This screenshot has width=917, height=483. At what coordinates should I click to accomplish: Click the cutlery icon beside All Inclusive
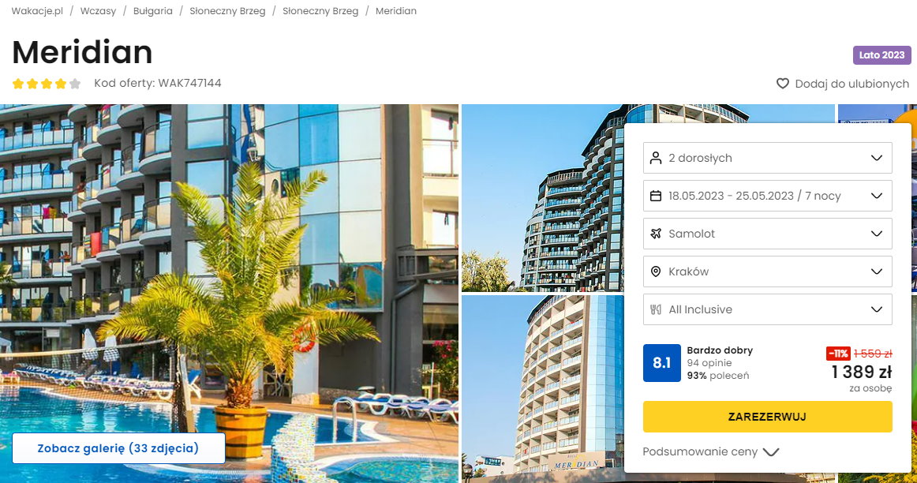(x=656, y=309)
